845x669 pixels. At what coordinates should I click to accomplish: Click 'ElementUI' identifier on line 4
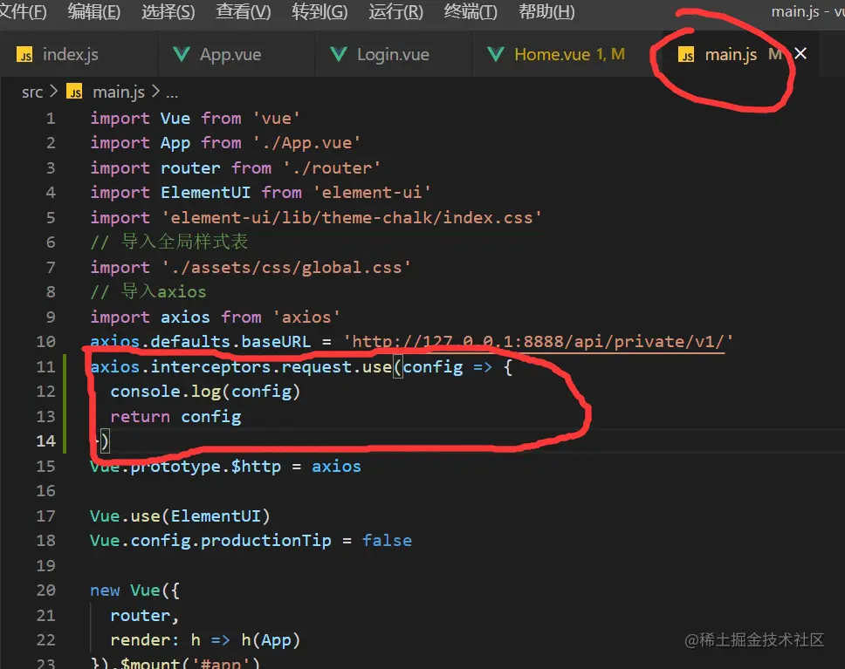point(205,192)
